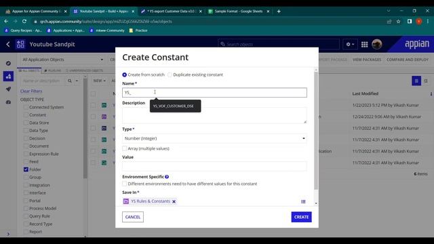The height and width of the screenshot is (244, 434).
Task: Open Monitor gauge icon in left sidebar
Action: point(8,102)
